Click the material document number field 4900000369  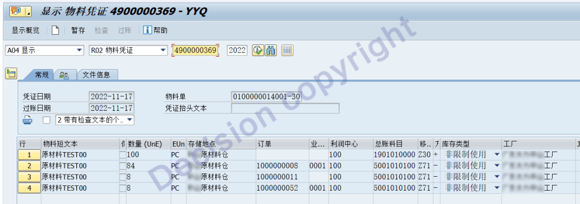[195, 50]
